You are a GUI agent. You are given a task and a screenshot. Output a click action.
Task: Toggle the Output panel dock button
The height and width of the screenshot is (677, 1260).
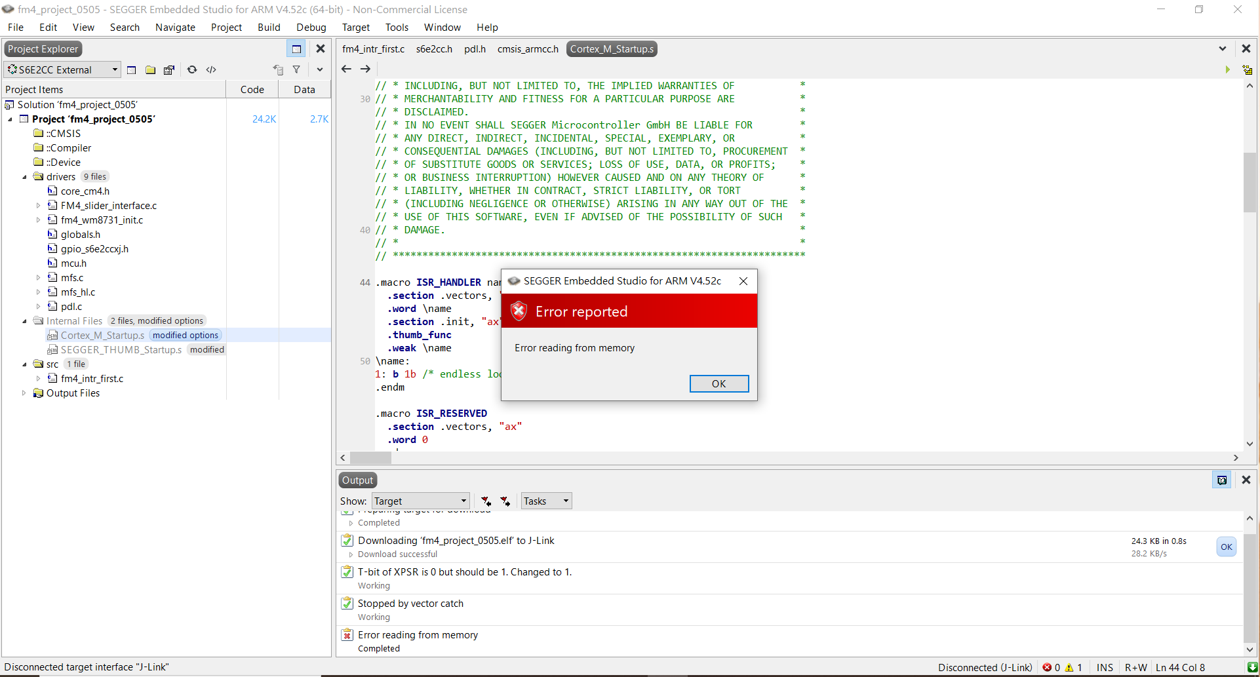point(1222,480)
